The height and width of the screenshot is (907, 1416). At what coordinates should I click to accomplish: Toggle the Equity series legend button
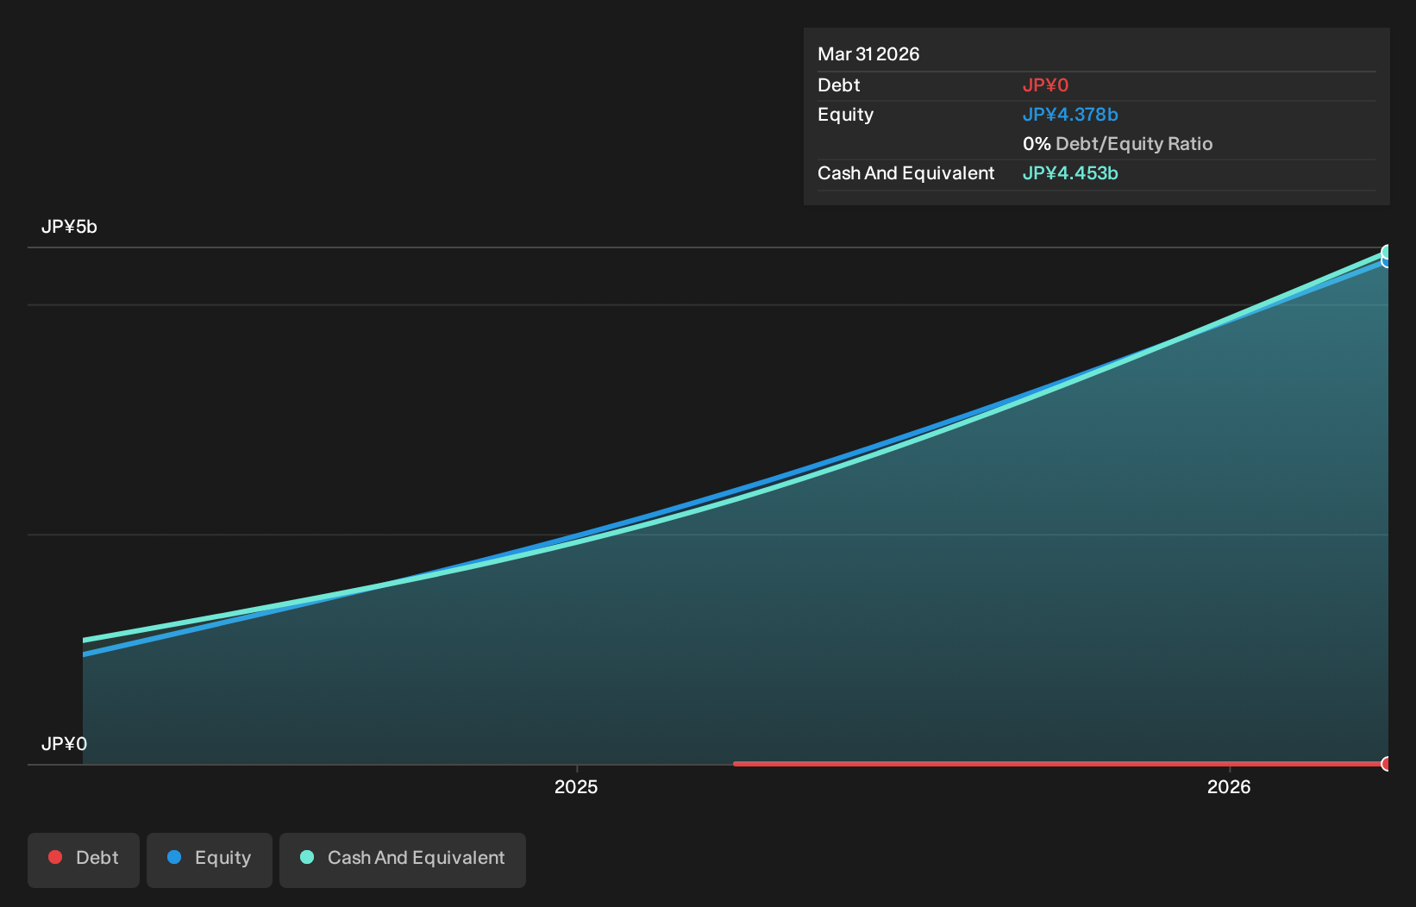(210, 860)
